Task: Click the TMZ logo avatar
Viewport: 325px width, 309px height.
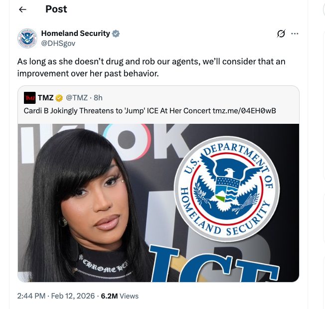Action: click(29, 98)
